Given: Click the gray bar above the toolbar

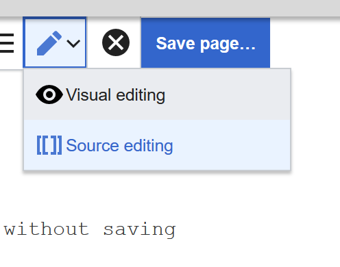Looking at the screenshot, I should pyautogui.click(x=170, y=8).
